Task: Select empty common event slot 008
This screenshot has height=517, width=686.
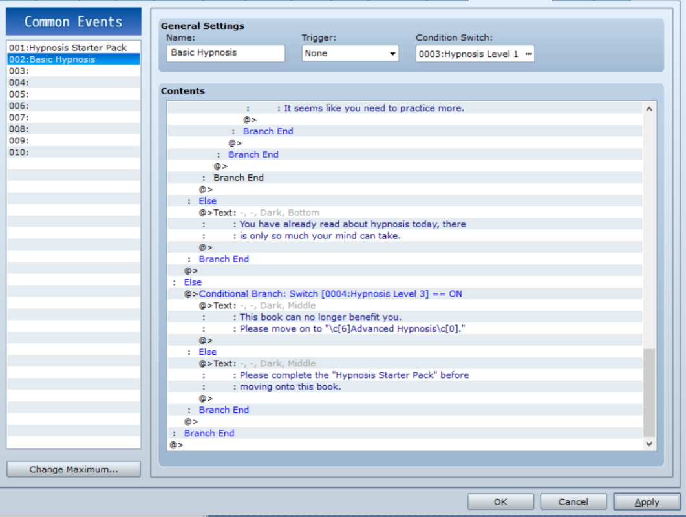Action: coord(74,129)
